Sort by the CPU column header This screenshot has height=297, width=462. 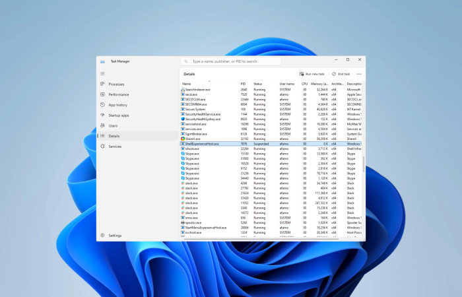click(304, 84)
